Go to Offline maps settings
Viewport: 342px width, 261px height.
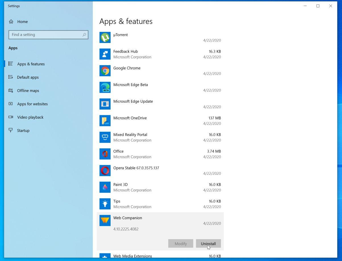click(x=28, y=91)
